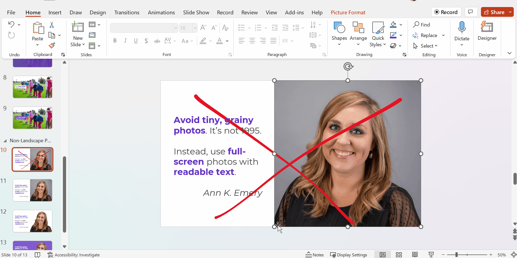517x258 pixels.
Task: Click the Undo arrow icon
Action: click(11, 24)
